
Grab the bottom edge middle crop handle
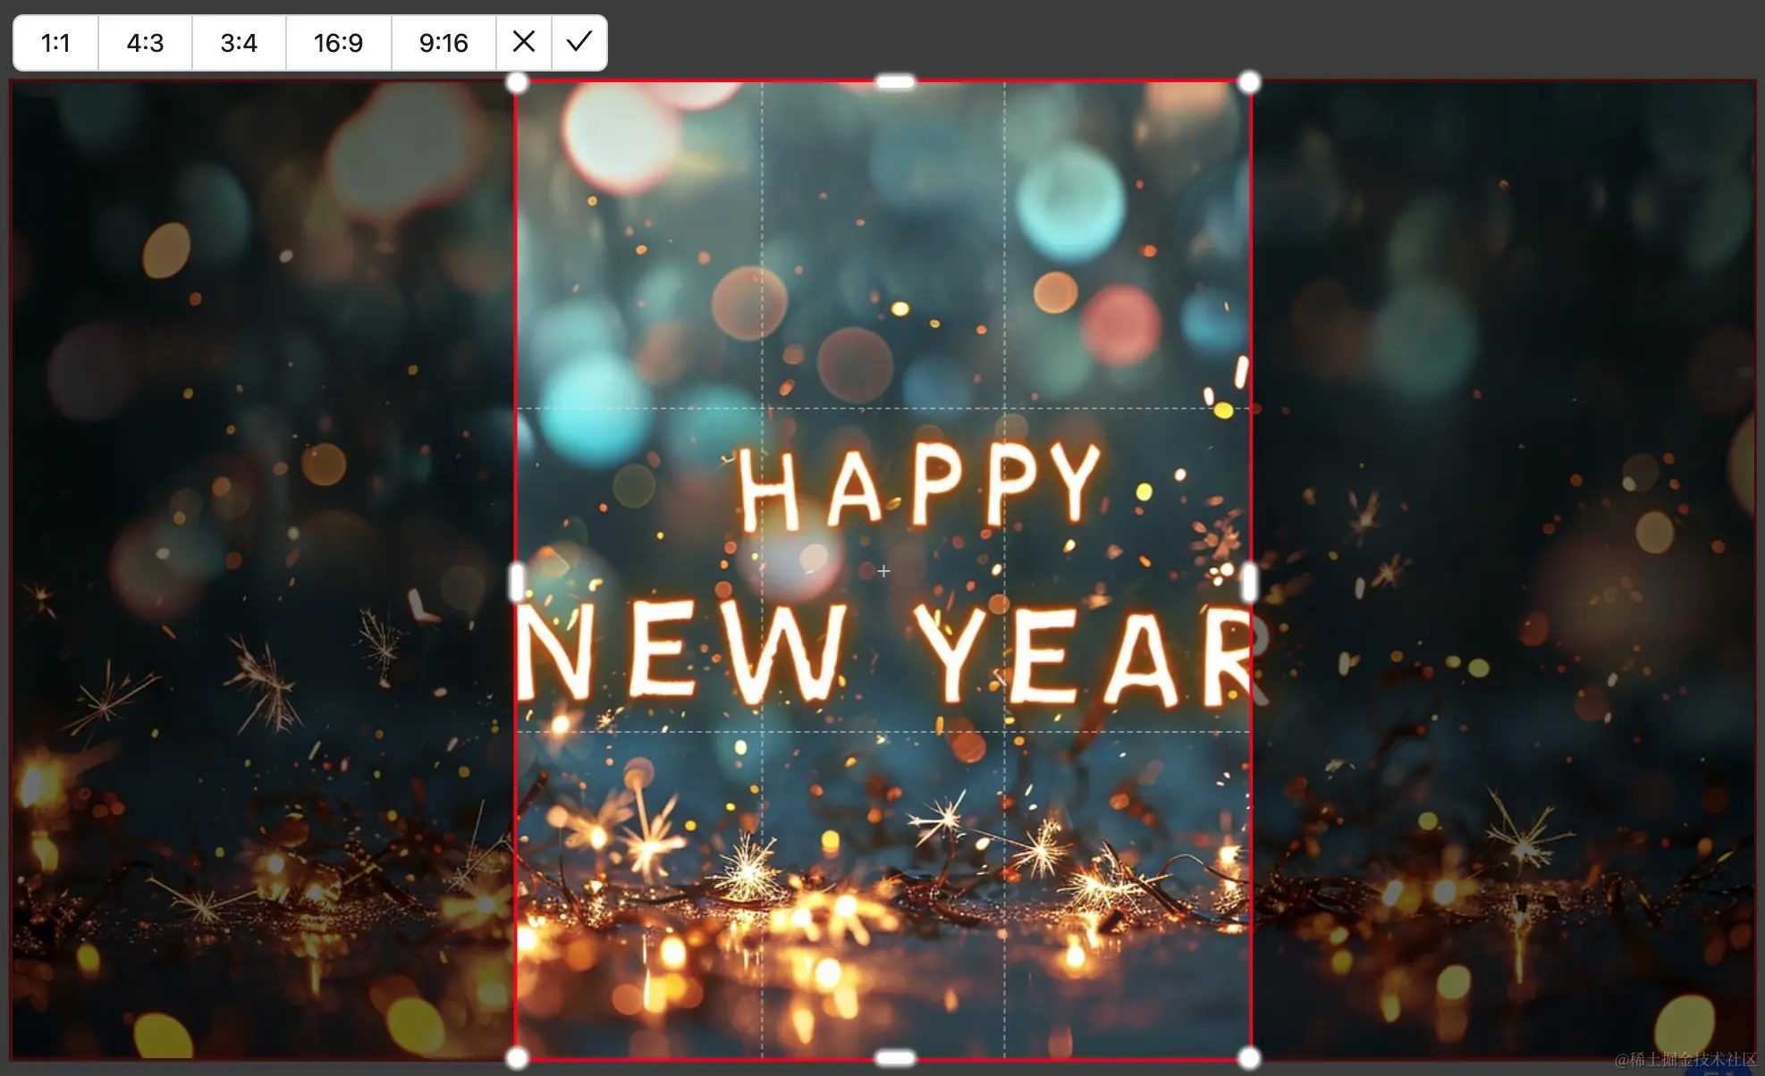coord(895,1058)
